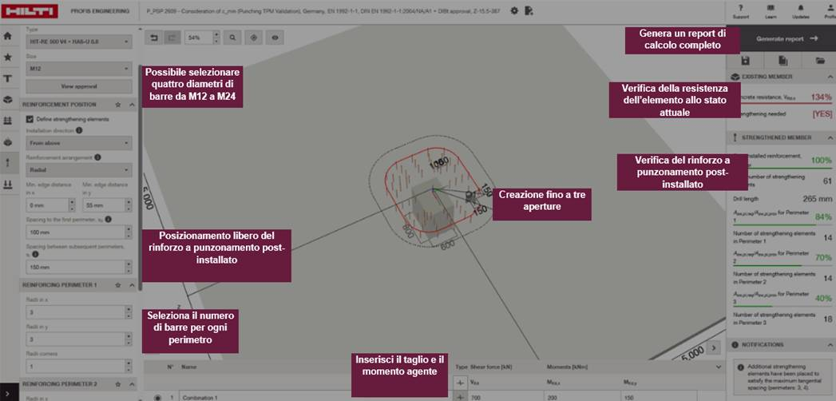The height and width of the screenshot is (401, 836).
Task: Select the column-on-slab icon in sidebar
Action: click(x=7, y=142)
